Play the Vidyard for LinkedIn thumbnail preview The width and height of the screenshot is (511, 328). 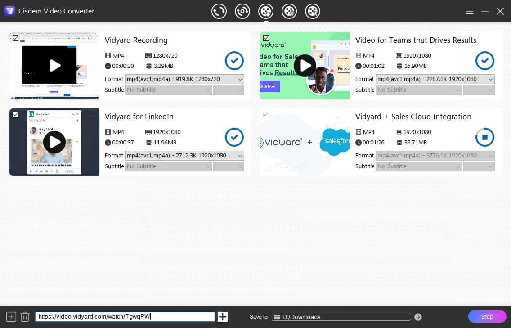coord(54,142)
